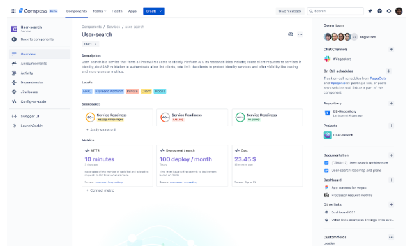Click the Components breadcrumb

coord(91,27)
